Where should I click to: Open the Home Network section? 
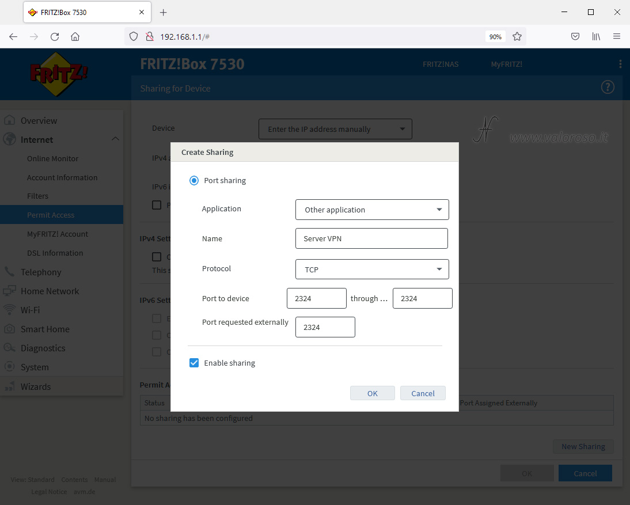click(x=50, y=291)
